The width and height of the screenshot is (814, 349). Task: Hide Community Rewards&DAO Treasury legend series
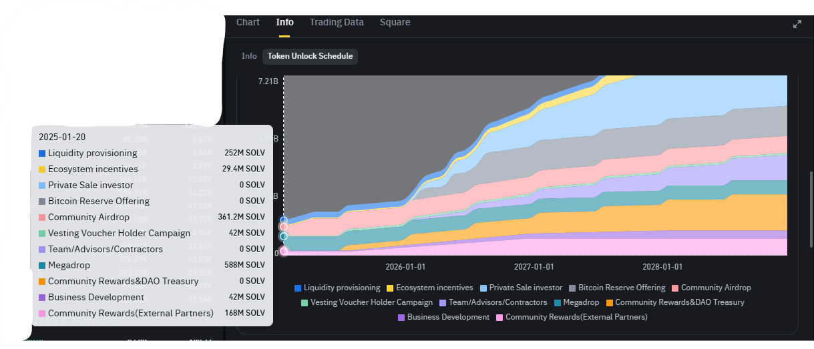click(674, 302)
